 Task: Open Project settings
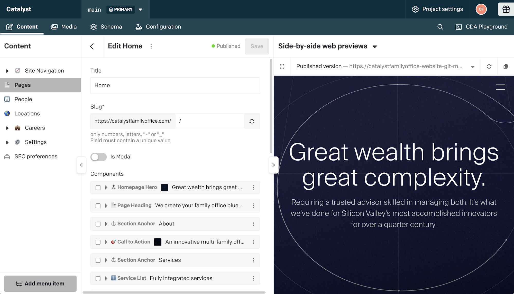pos(437,9)
